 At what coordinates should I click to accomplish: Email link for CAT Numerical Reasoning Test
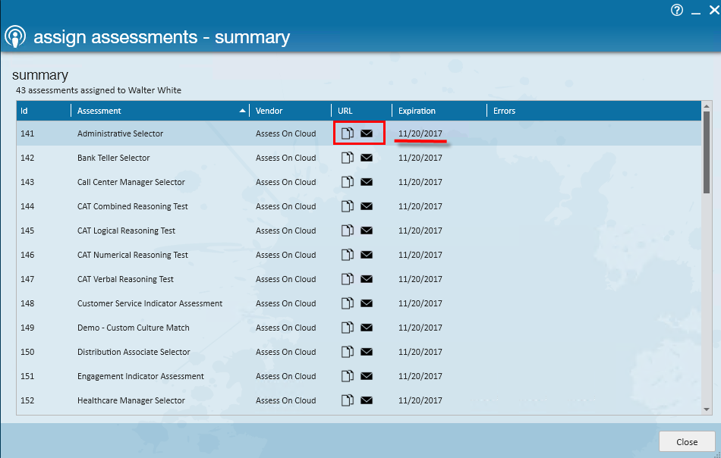(367, 255)
